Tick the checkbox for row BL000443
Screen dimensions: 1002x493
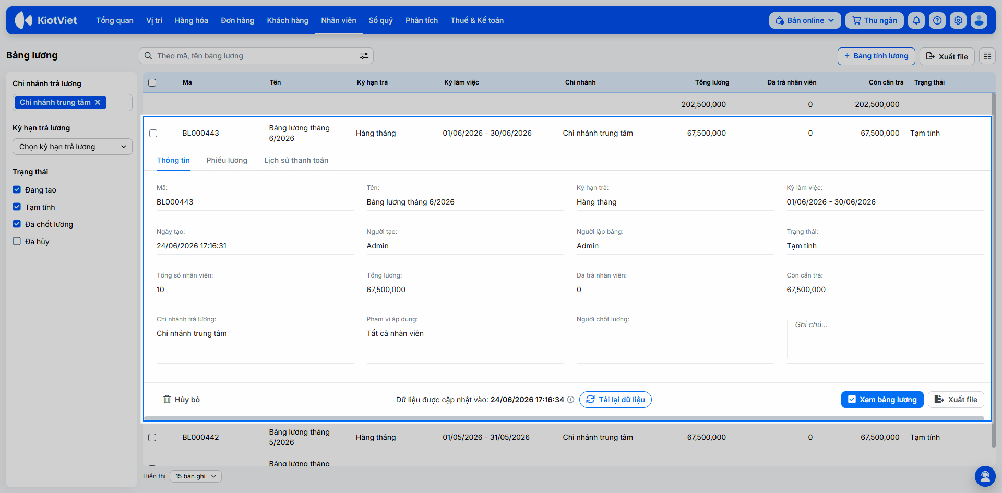click(153, 133)
